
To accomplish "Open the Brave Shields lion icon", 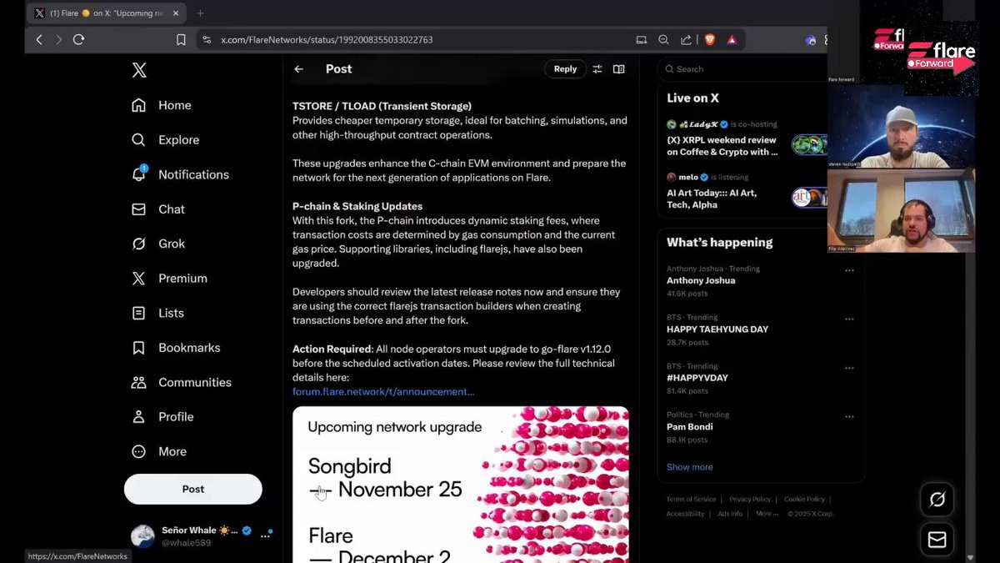I will pyautogui.click(x=710, y=39).
